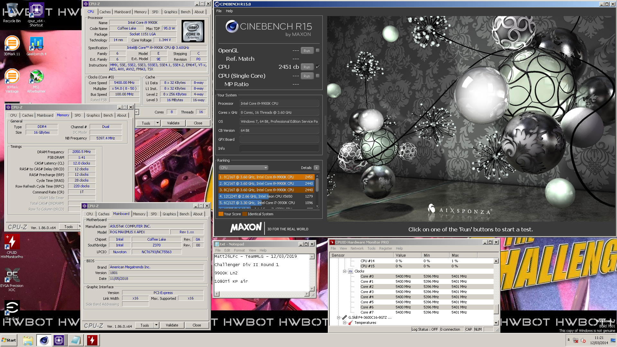Launch the MSI Afterburner desktop icon
Screen dimensions: 617x347
click(36, 81)
